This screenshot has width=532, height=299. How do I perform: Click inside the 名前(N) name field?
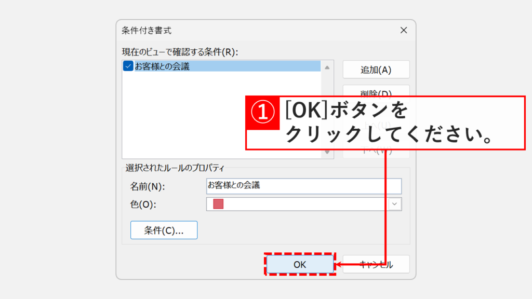[304, 186]
